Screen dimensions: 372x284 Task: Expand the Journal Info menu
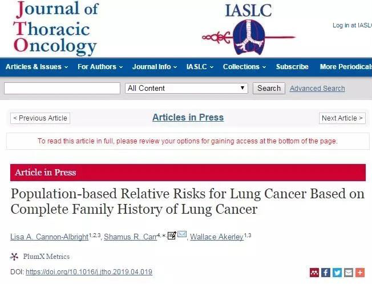(x=154, y=67)
